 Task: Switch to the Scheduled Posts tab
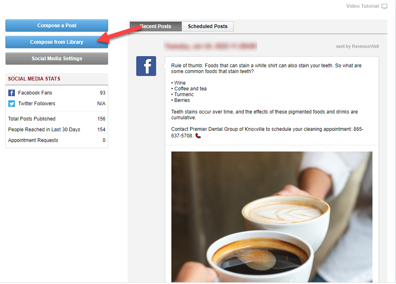click(208, 26)
